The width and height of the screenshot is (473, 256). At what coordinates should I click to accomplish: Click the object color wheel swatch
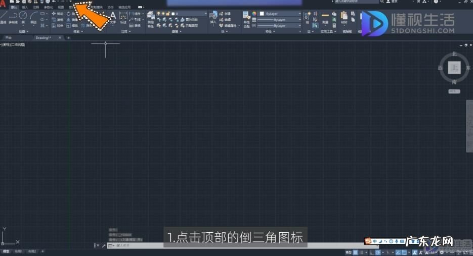[254, 14]
